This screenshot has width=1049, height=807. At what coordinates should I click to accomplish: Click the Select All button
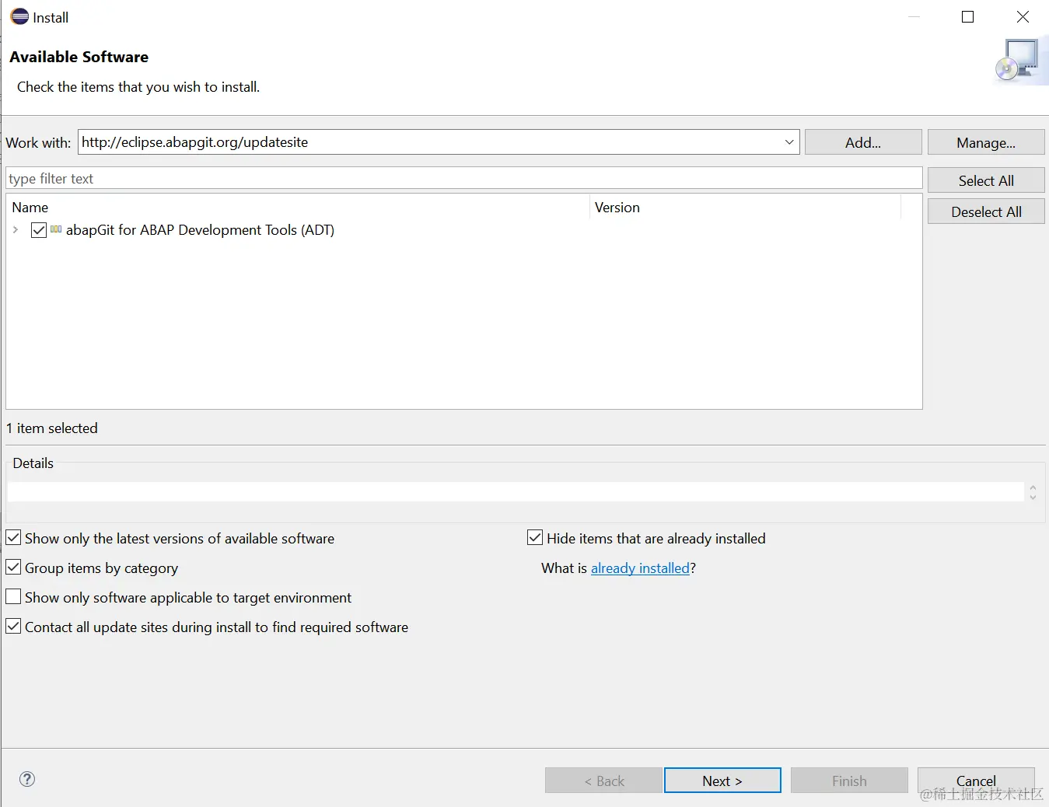[x=986, y=180]
